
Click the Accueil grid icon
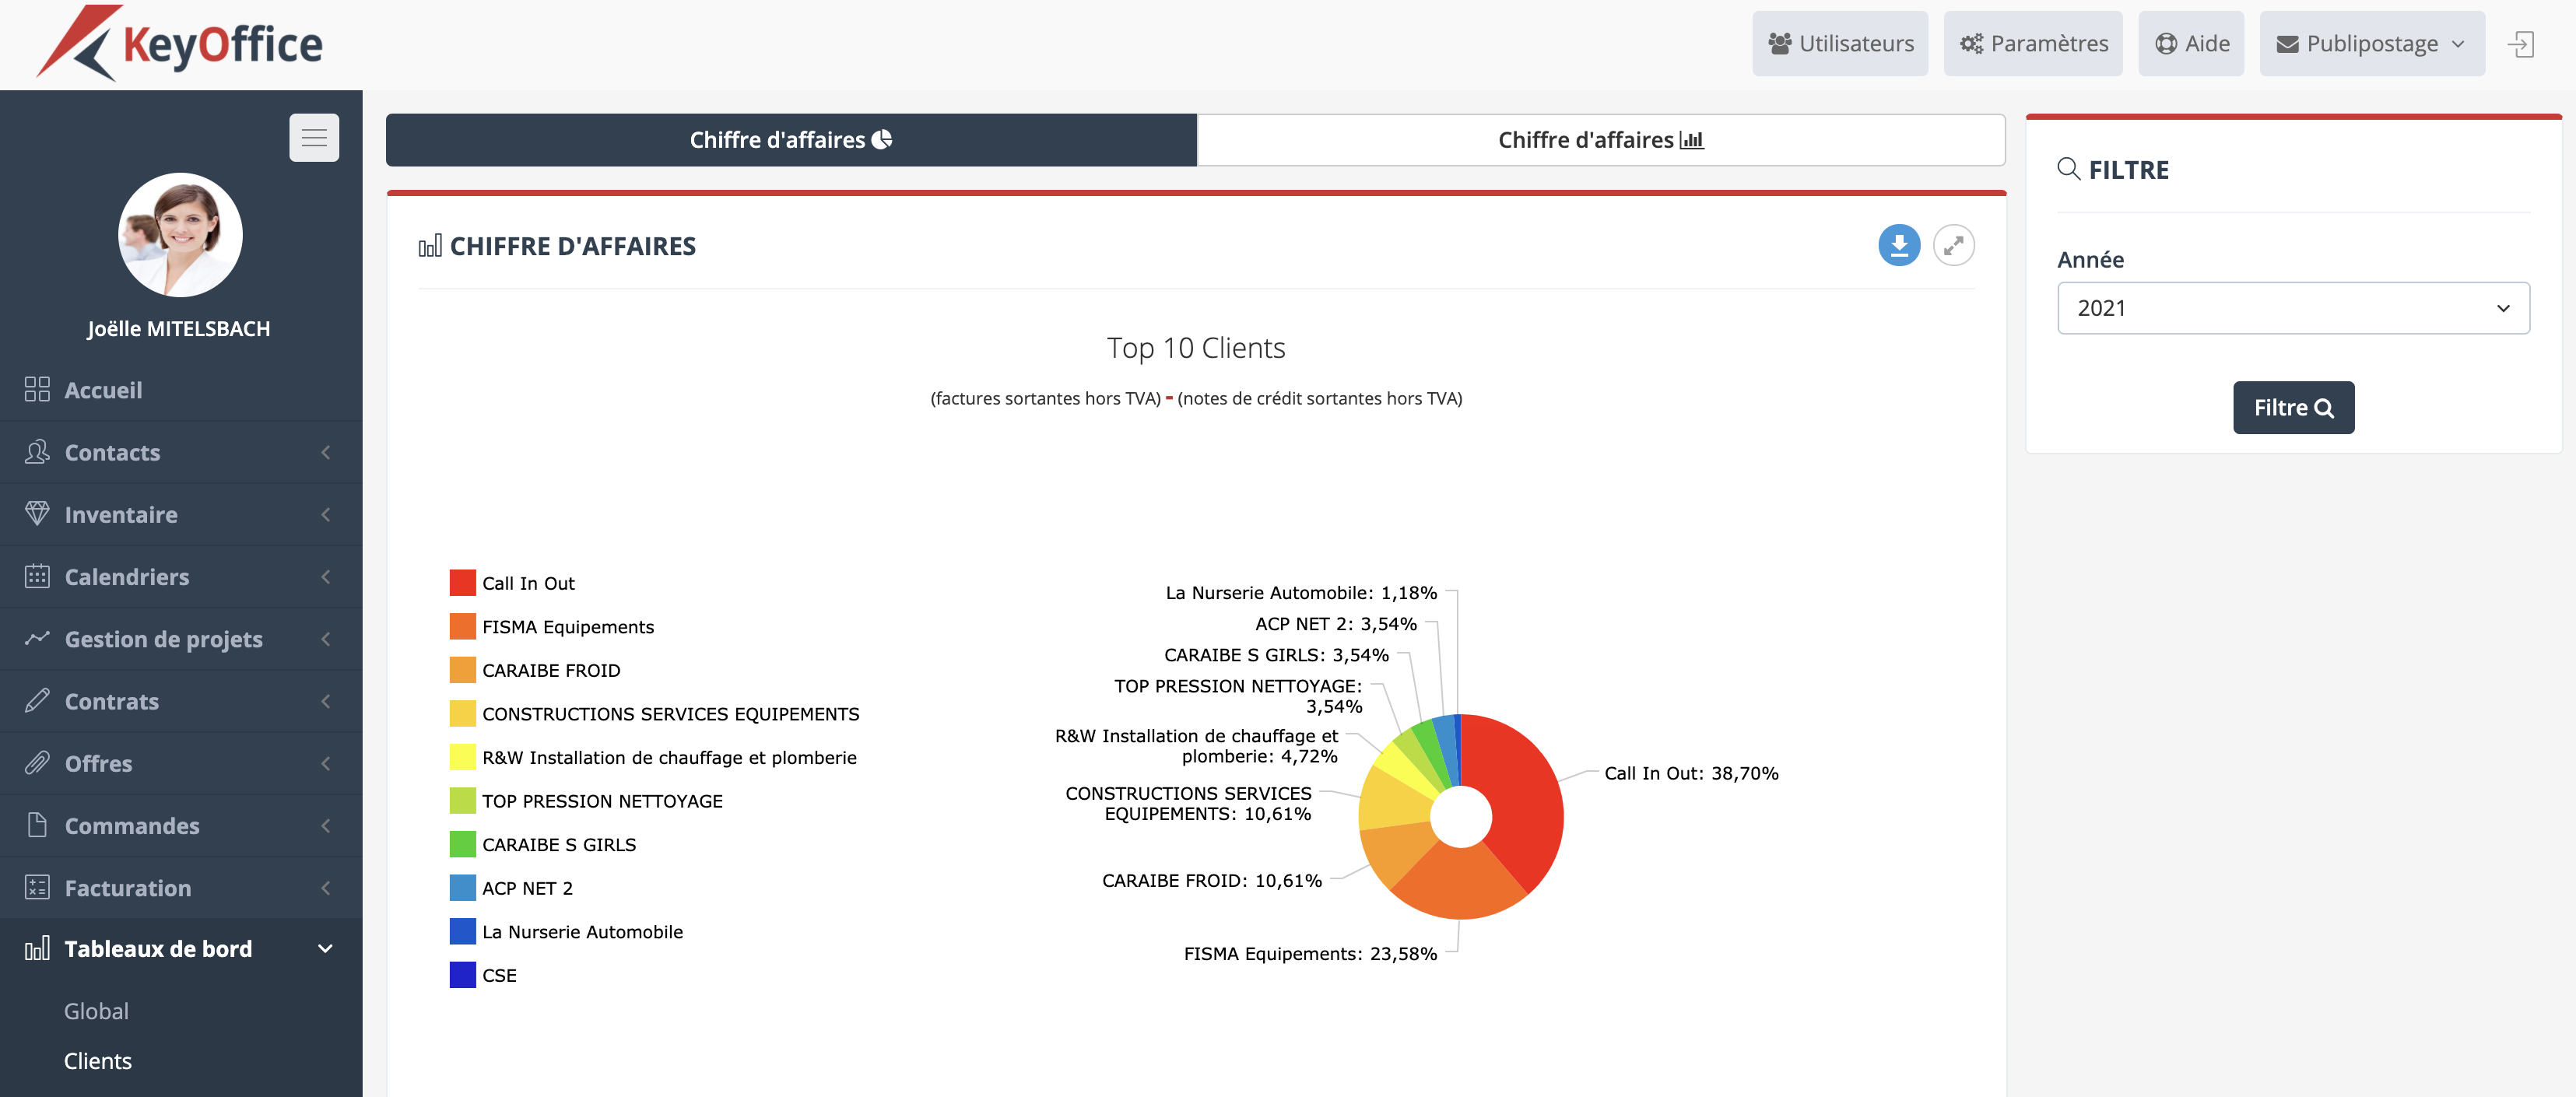pyautogui.click(x=37, y=389)
